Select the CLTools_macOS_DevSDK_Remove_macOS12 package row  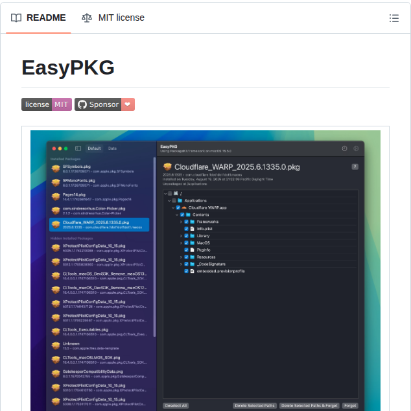[99, 290]
